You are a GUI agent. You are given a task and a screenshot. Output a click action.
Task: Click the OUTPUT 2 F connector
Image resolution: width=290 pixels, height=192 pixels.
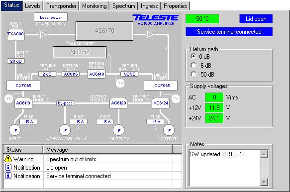119,130
